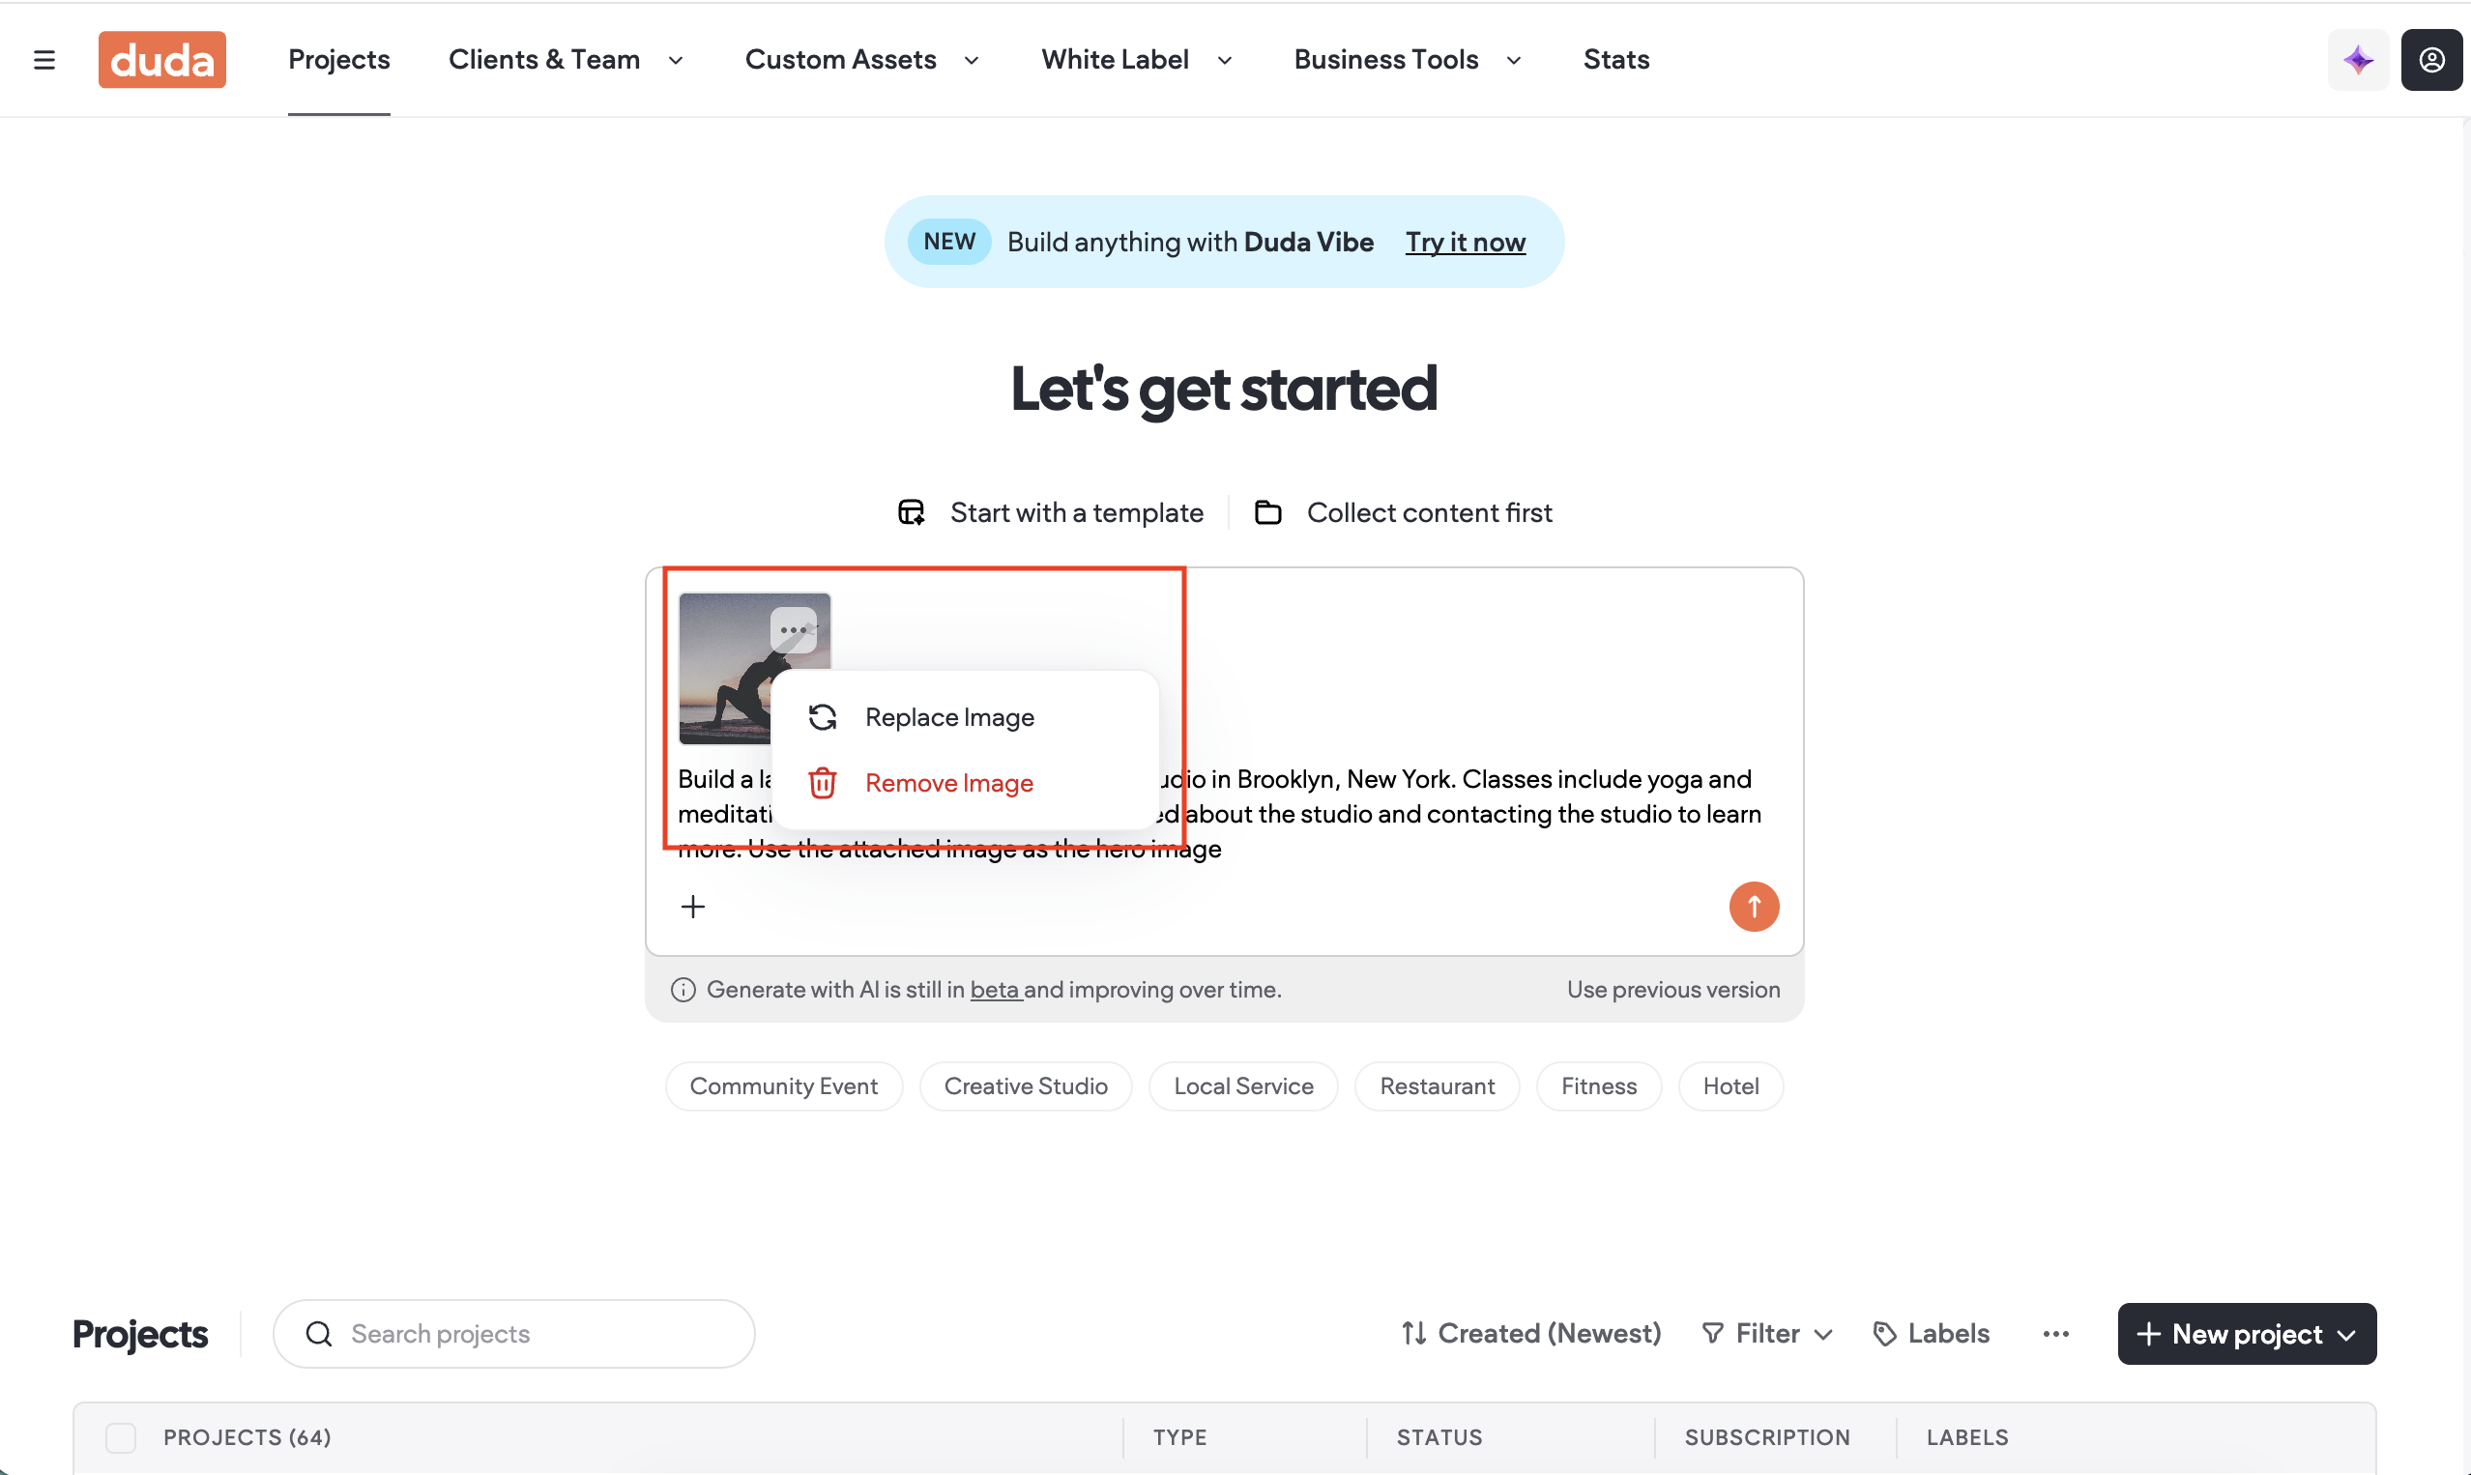This screenshot has height=1475, width=2471.
Task: Click the Filter funnel icon
Action: coord(1713,1334)
